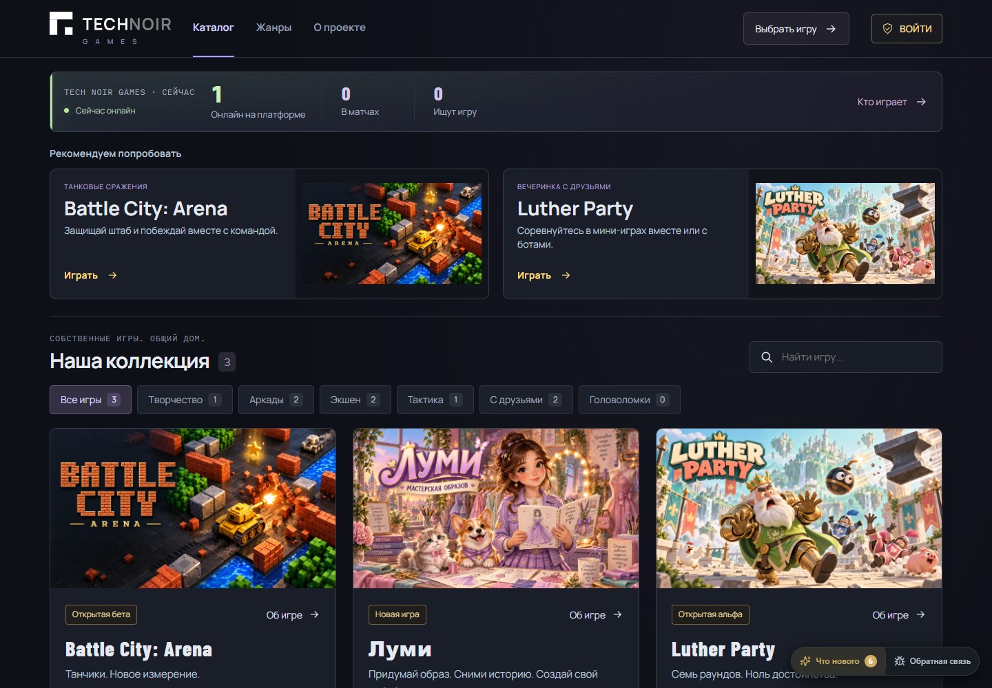Click the shield icon in Войти button

(x=887, y=29)
